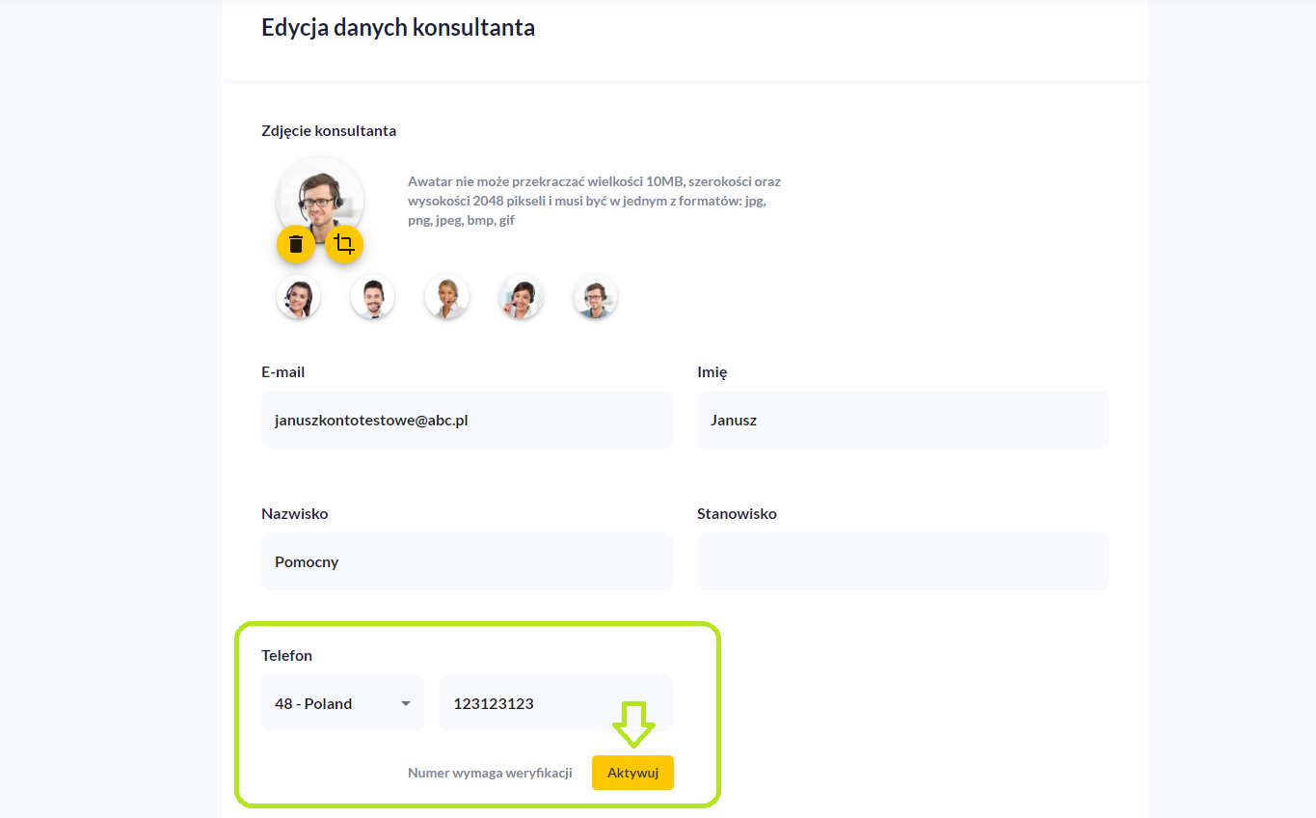
Task: Focus the phone number field 123123123
Action: (x=555, y=703)
